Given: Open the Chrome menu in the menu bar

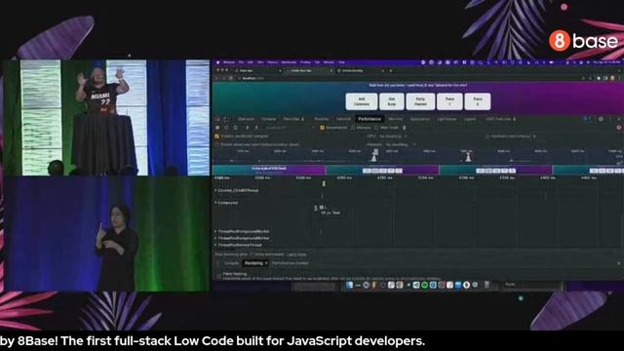Looking at the screenshot, I should click(229, 62).
